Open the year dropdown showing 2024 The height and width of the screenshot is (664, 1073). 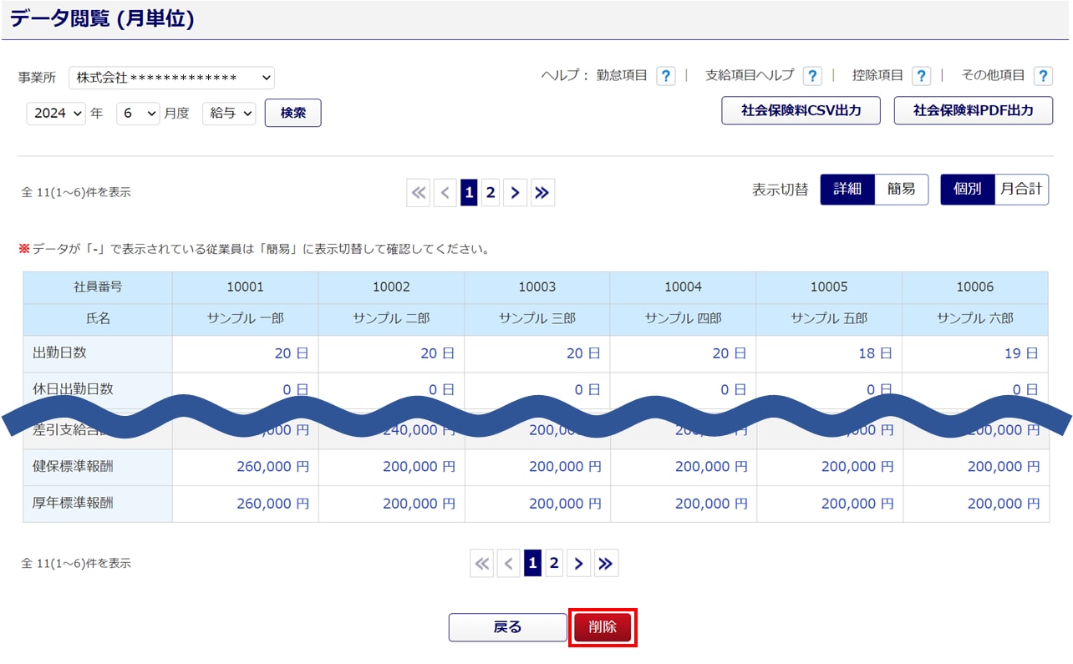tap(56, 113)
